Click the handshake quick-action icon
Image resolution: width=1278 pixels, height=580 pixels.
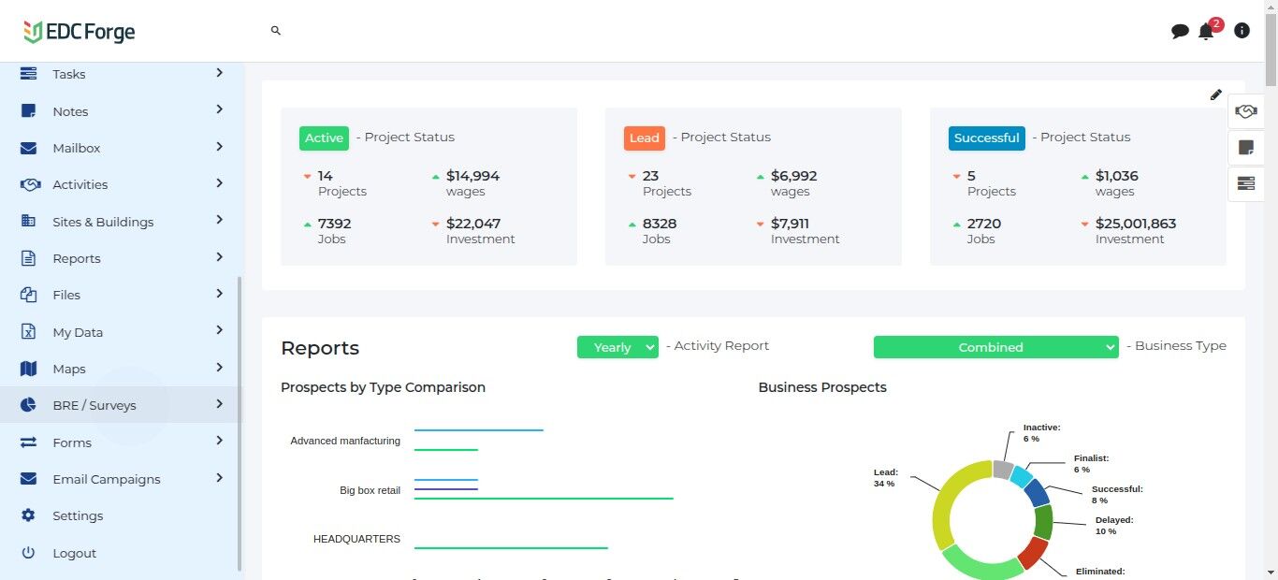[x=1245, y=111]
